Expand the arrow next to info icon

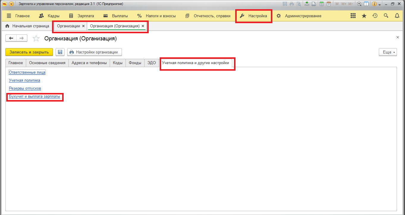pos(380,4)
